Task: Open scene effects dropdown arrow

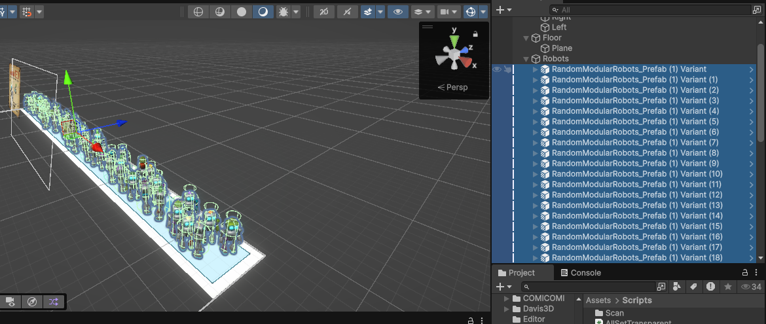Action: pyautogui.click(x=380, y=12)
